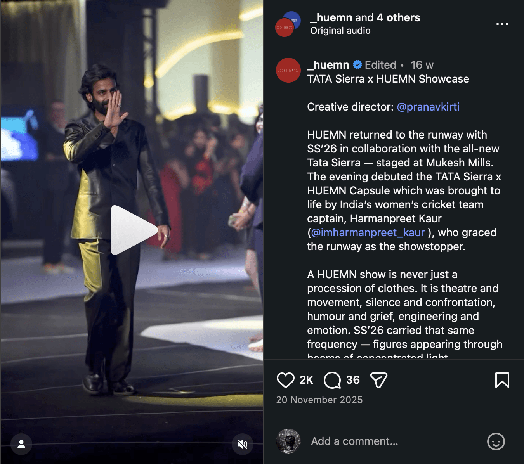Click the 36 comments count
The image size is (524, 464).
[x=353, y=380]
